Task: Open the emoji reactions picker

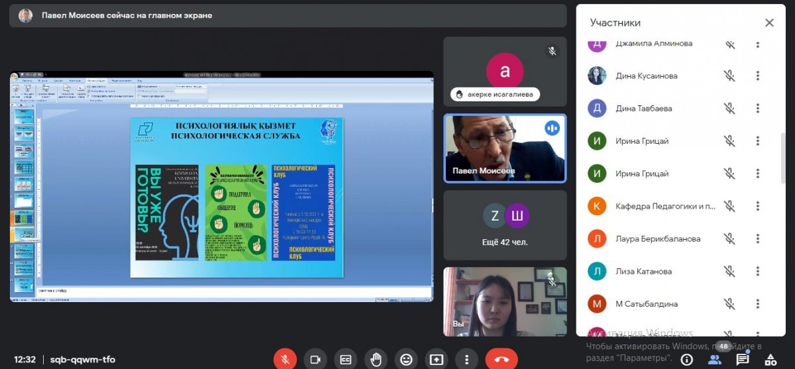Action: [x=406, y=359]
